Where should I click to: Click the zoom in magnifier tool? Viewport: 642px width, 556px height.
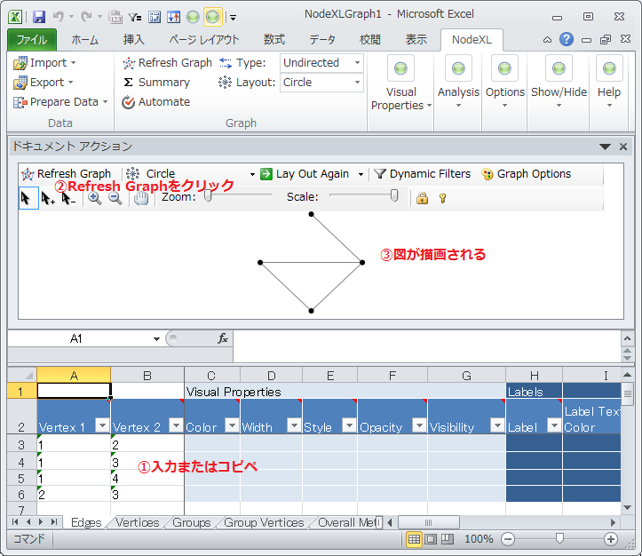coord(95,199)
